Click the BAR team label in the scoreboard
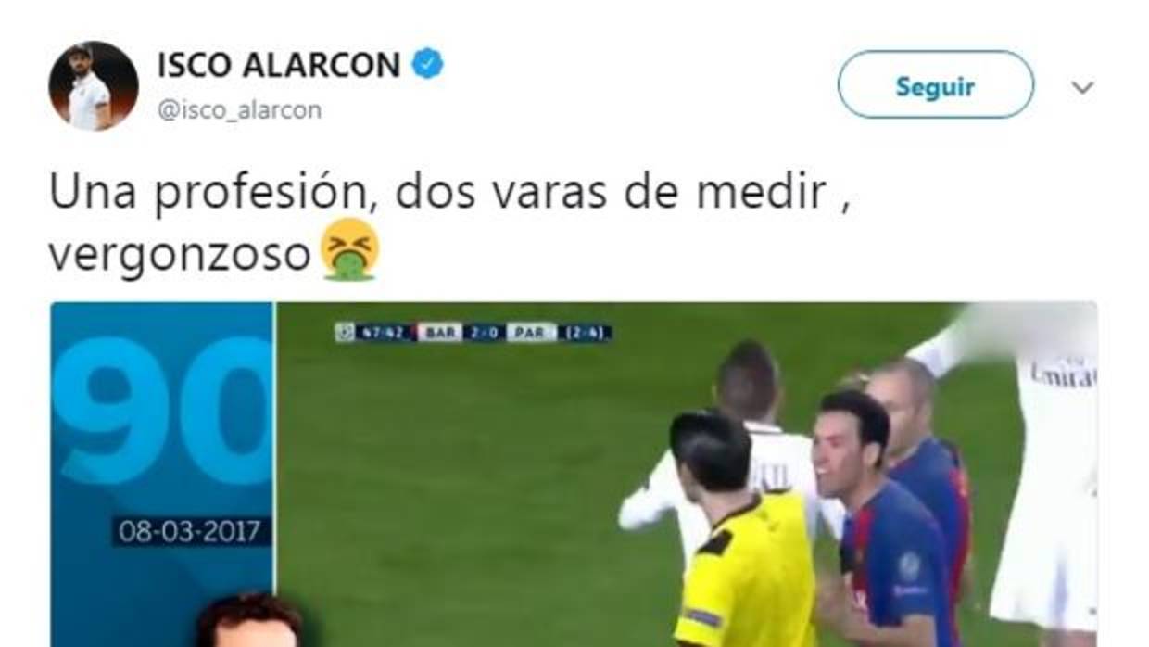The image size is (1149, 647). click(438, 332)
